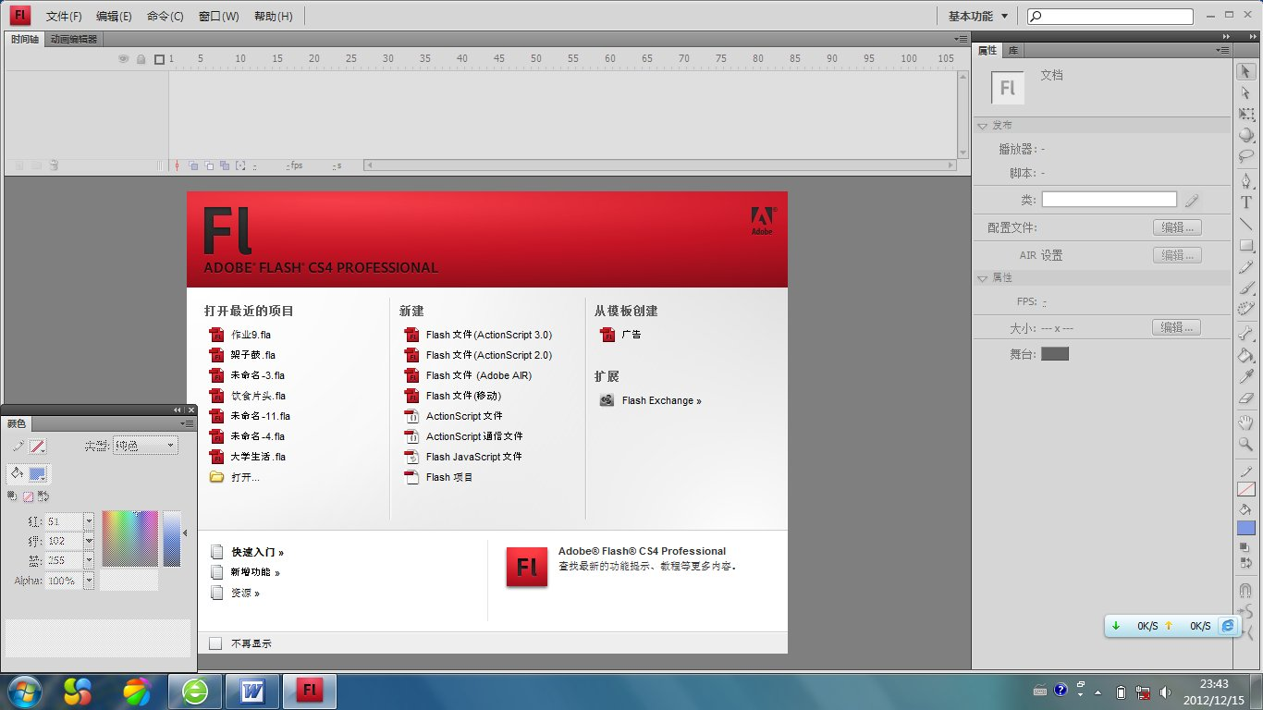
Task: Click the Onion Skin button in timeline
Action: click(x=193, y=165)
